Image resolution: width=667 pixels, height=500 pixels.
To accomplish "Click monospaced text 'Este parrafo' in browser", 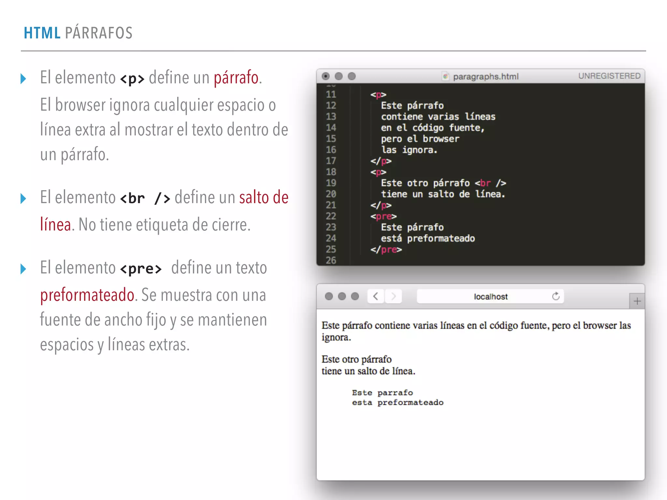I will pyautogui.click(x=382, y=393).
